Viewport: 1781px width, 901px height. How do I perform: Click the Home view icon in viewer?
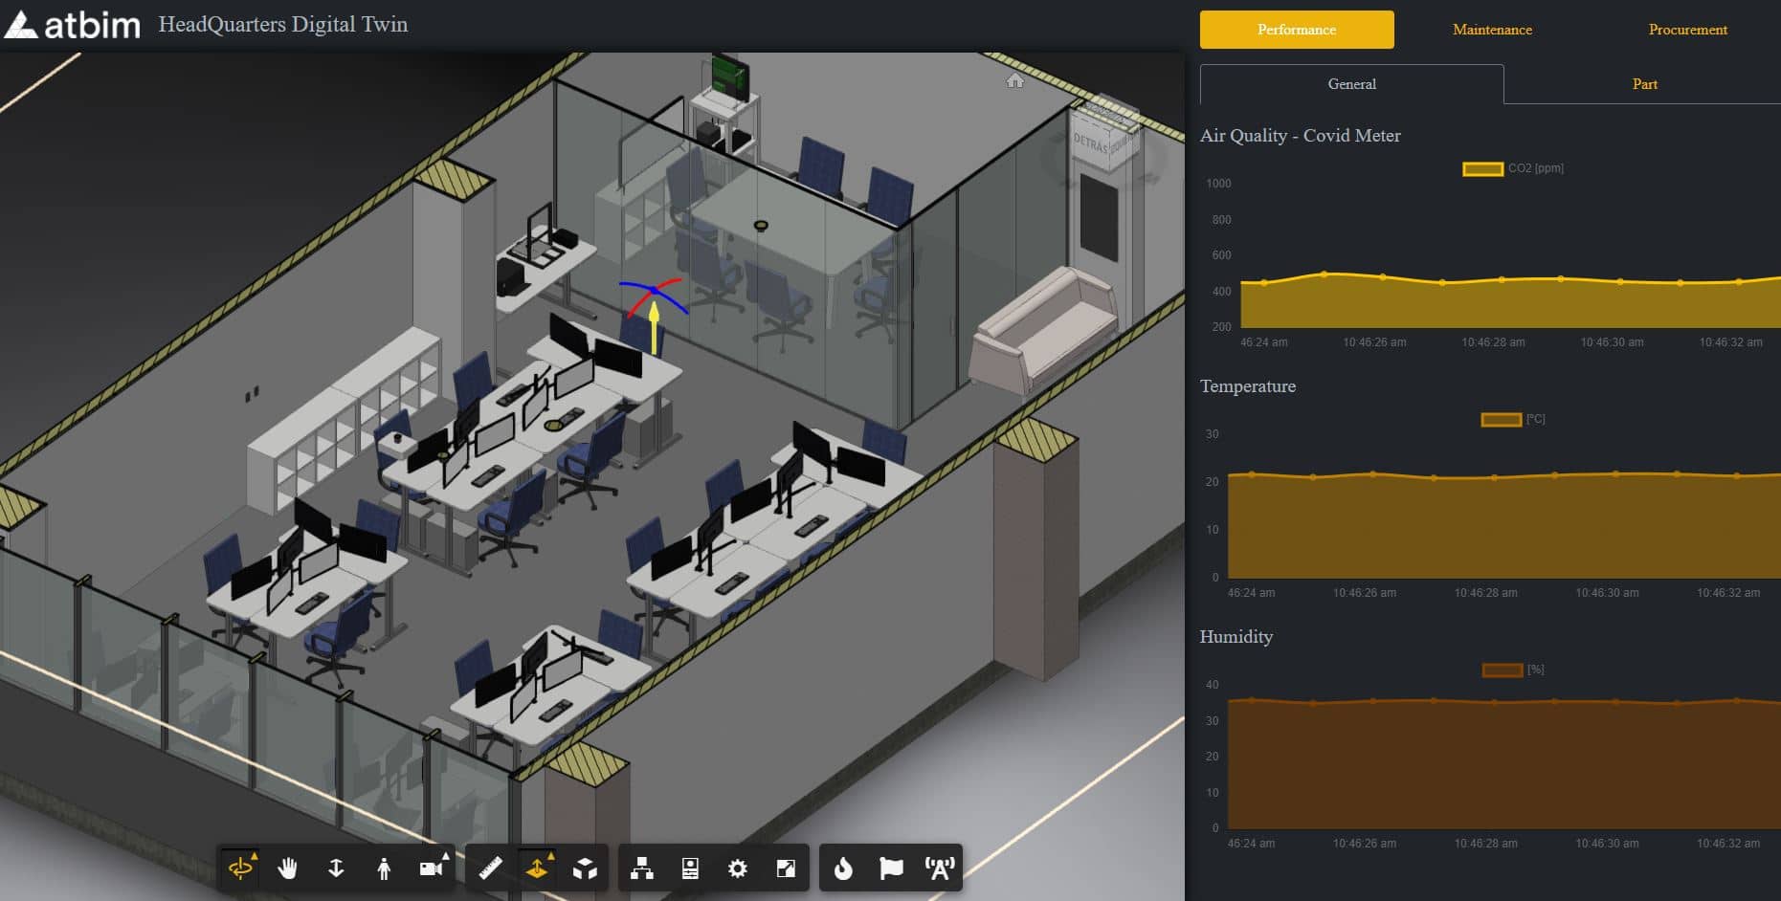1015,81
